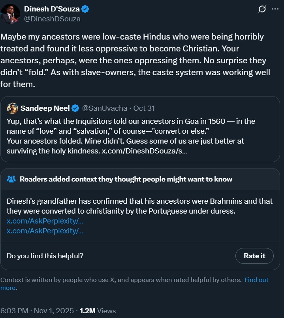Click Dinesh D'Souza's profile avatar
The width and height of the screenshot is (284, 318).
10,14
